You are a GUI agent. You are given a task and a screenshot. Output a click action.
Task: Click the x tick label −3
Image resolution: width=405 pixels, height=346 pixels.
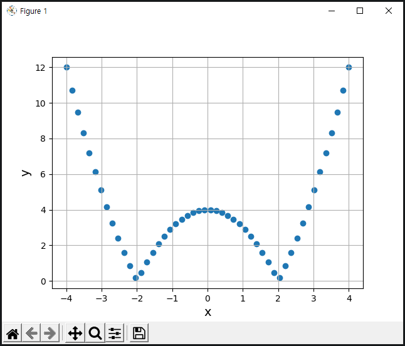(102, 298)
